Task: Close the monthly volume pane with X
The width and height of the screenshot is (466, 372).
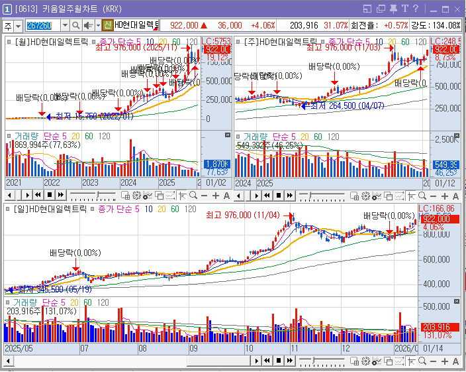Action: pyautogui.click(x=228, y=135)
